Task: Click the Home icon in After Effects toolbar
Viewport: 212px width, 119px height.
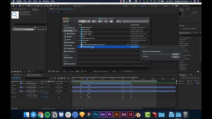Action: (13, 6)
